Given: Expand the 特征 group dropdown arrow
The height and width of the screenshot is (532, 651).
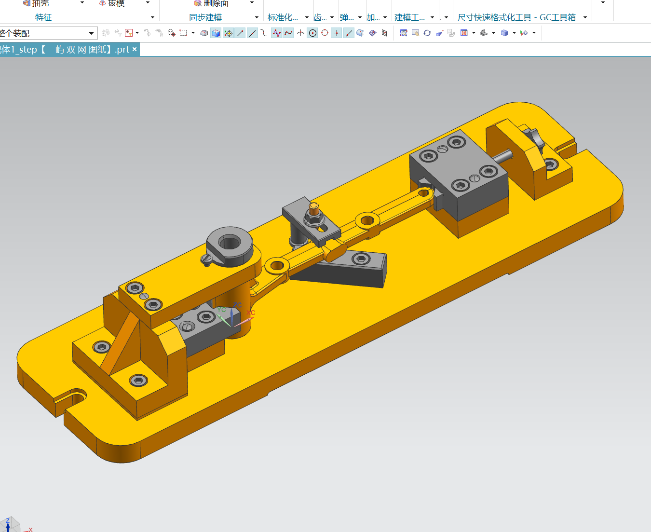Looking at the screenshot, I should coord(152,17).
